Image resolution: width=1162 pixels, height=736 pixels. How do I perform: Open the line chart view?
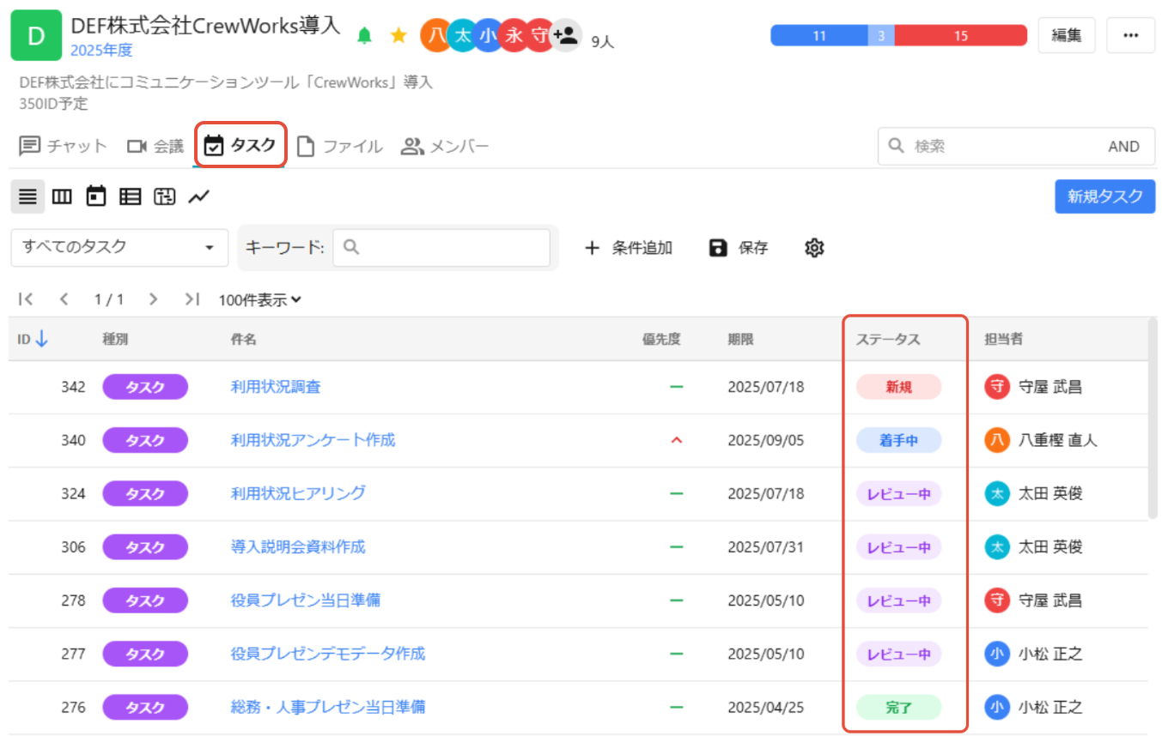198,196
